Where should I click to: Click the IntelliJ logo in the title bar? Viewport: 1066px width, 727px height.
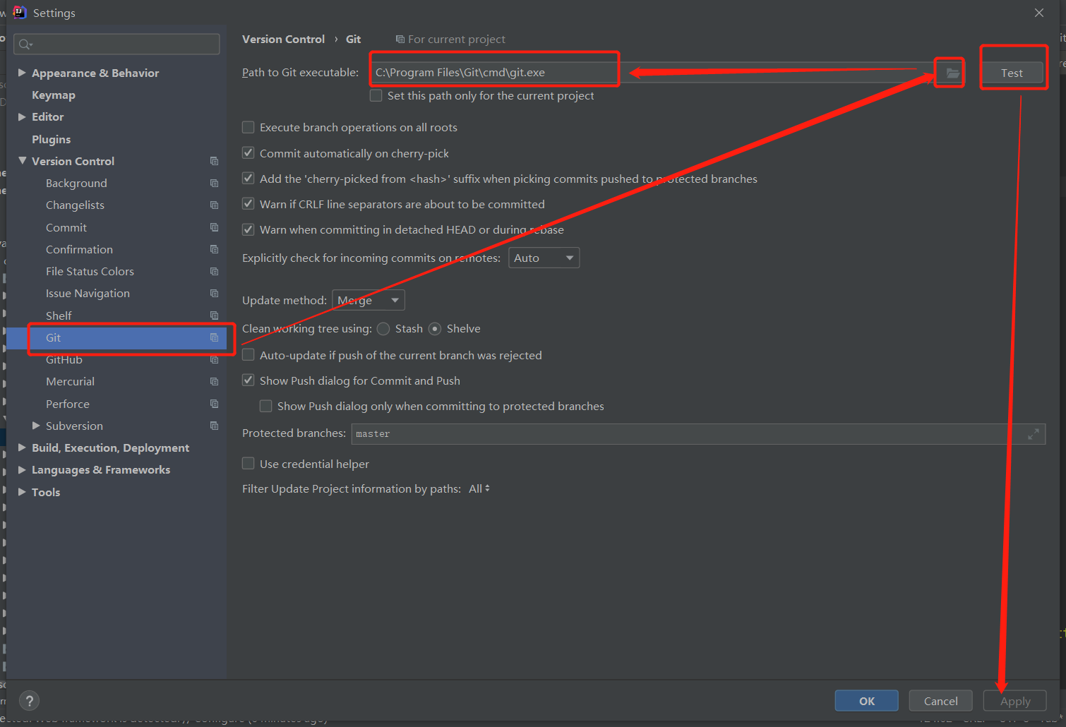[x=19, y=12]
